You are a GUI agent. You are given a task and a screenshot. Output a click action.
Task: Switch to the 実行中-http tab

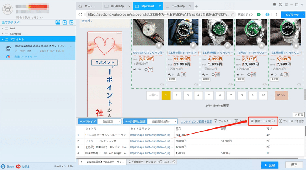(117, 6)
